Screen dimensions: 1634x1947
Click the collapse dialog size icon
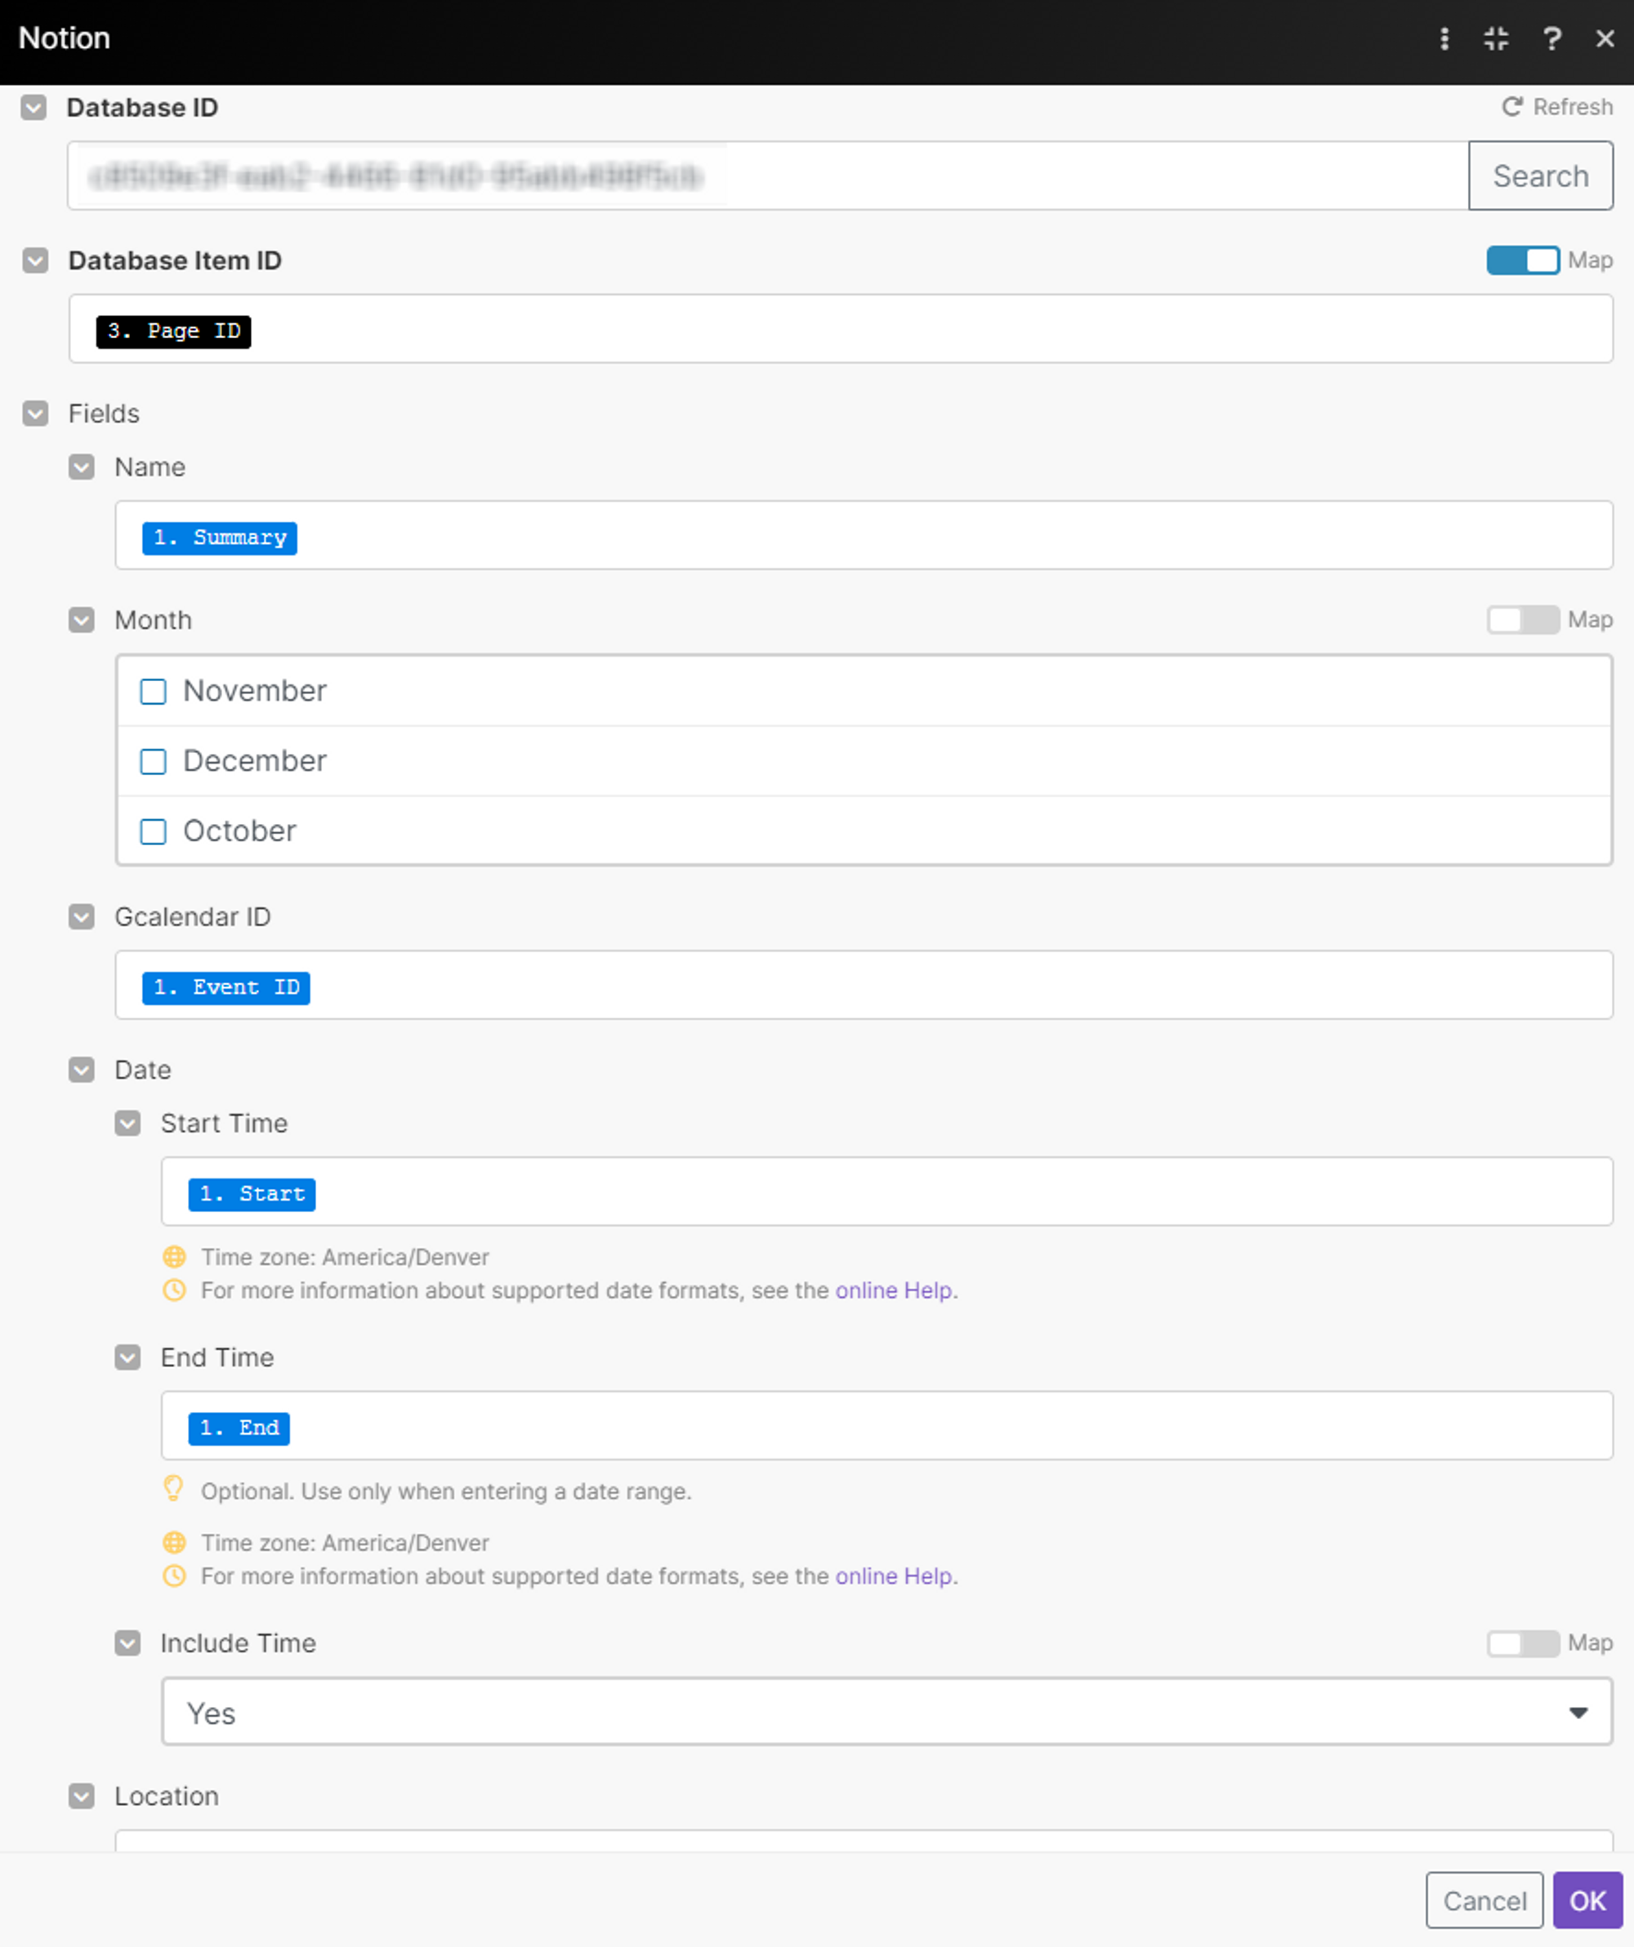click(x=1496, y=38)
